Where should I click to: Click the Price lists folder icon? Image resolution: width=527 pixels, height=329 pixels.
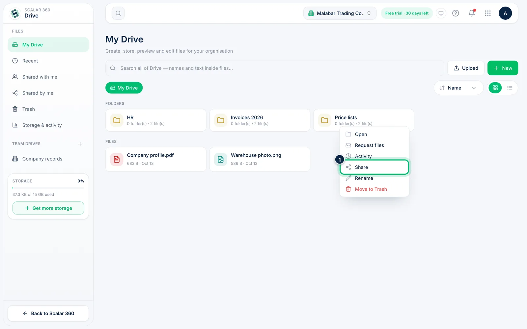(x=324, y=120)
